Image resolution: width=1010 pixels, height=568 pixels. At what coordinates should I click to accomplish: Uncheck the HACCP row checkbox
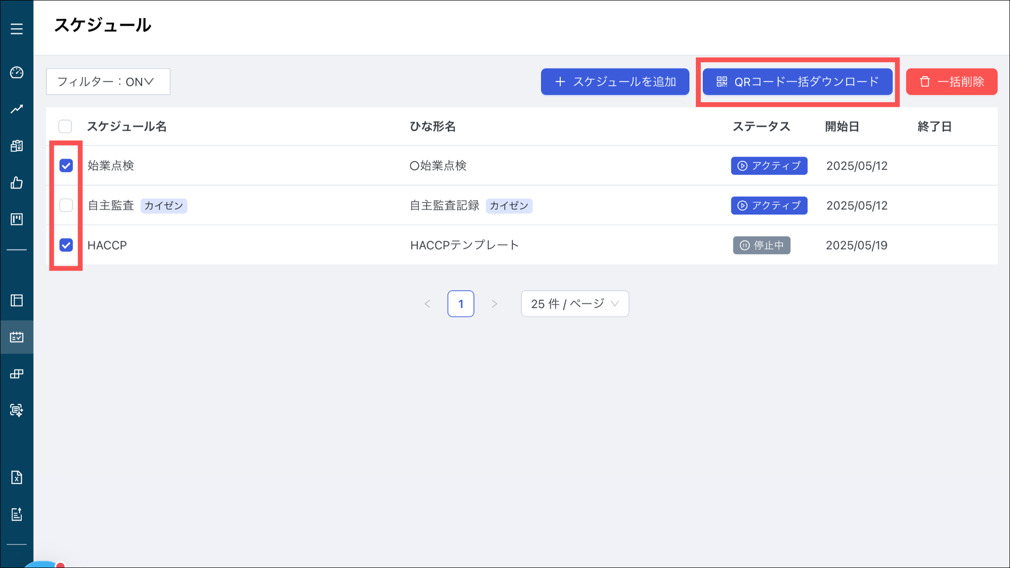[x=66, y=245]
